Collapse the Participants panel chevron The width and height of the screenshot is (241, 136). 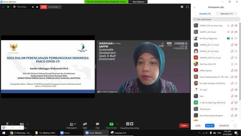[194, 7]
